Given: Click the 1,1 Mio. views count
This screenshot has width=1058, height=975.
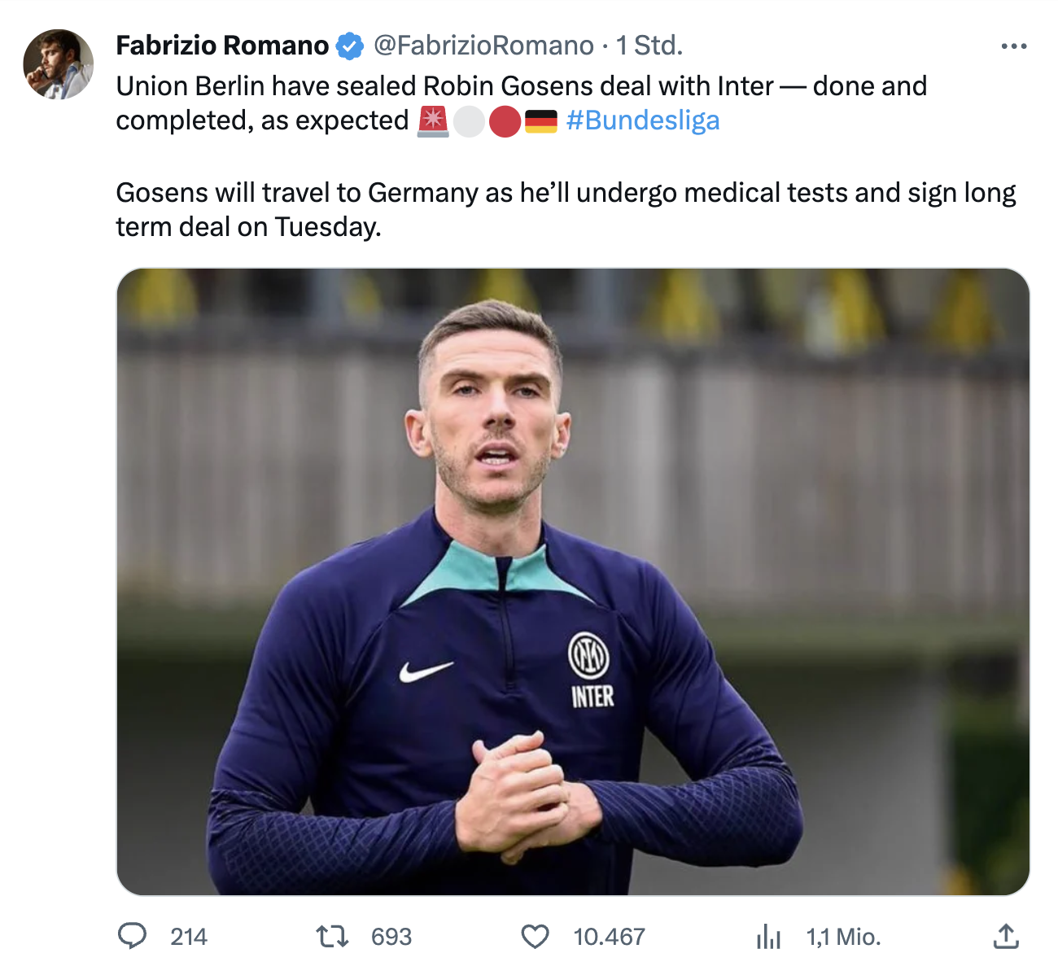Looking at the screenshot, I should click(x=843, y=938).
